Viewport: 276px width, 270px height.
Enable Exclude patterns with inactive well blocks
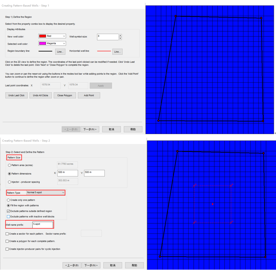pos(9,217)
